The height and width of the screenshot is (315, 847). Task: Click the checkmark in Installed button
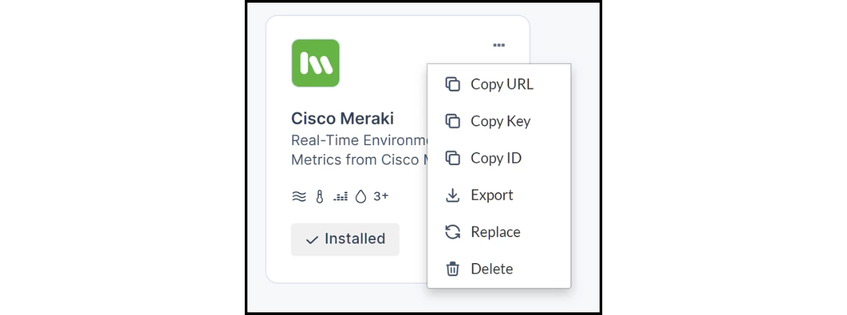point(311,240)
